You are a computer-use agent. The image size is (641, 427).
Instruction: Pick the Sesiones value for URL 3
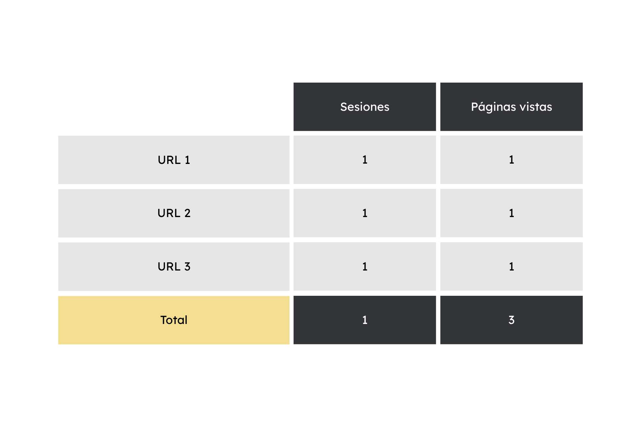pos(365,267)
